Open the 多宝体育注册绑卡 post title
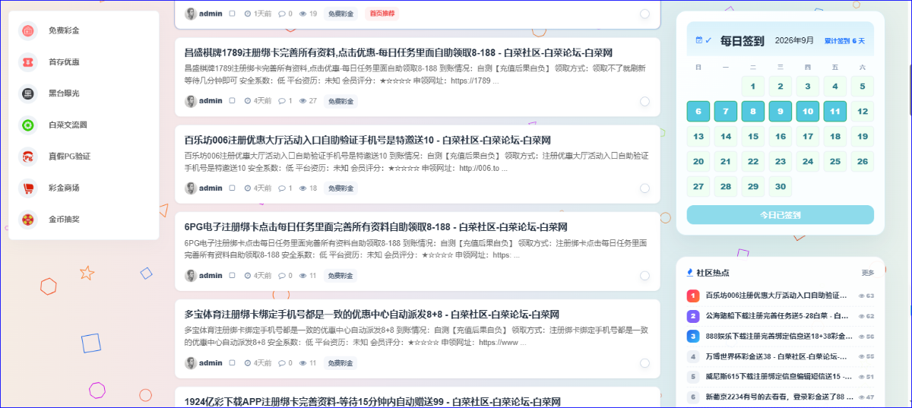This screenshot has width=912, height=408. pos(372,315)
